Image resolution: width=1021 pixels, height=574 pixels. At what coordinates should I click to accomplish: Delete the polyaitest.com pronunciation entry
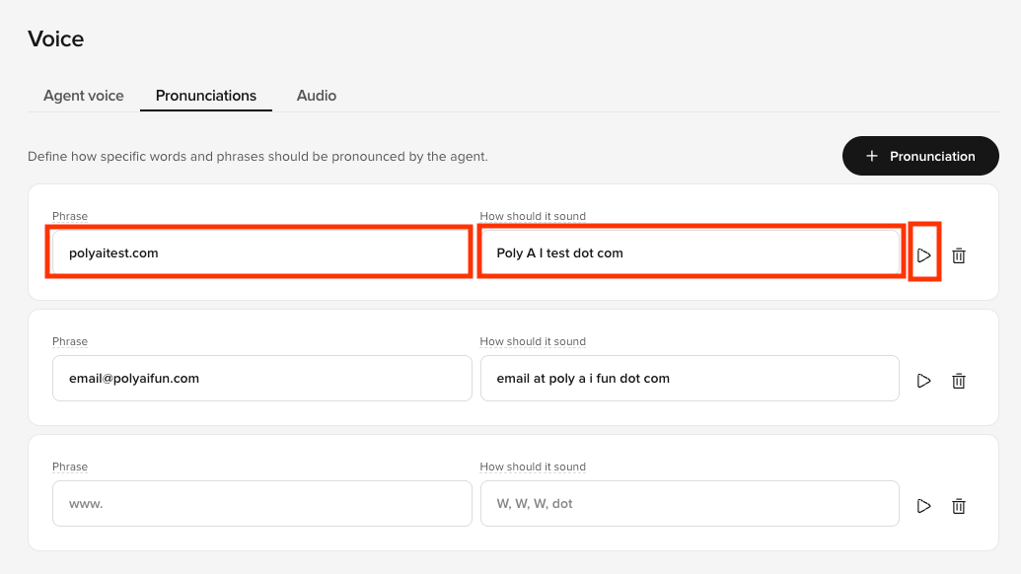pos(959,255)
